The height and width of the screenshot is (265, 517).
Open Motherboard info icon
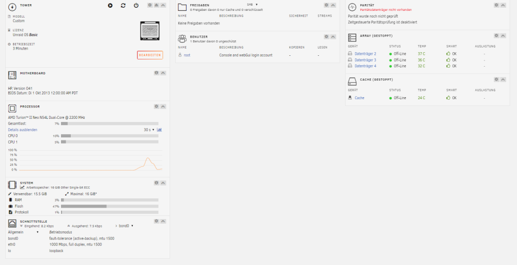pyautogui.click(x=157, y=73)
